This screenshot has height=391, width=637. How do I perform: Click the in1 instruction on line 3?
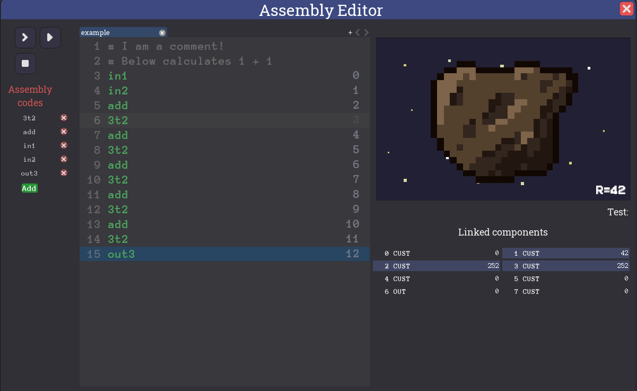[x=117, y=76]
